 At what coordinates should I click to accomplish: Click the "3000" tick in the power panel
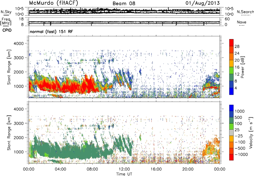point(18,58)
